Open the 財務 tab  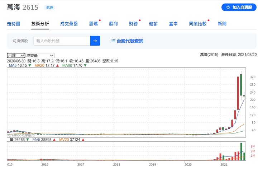point(133,24)
